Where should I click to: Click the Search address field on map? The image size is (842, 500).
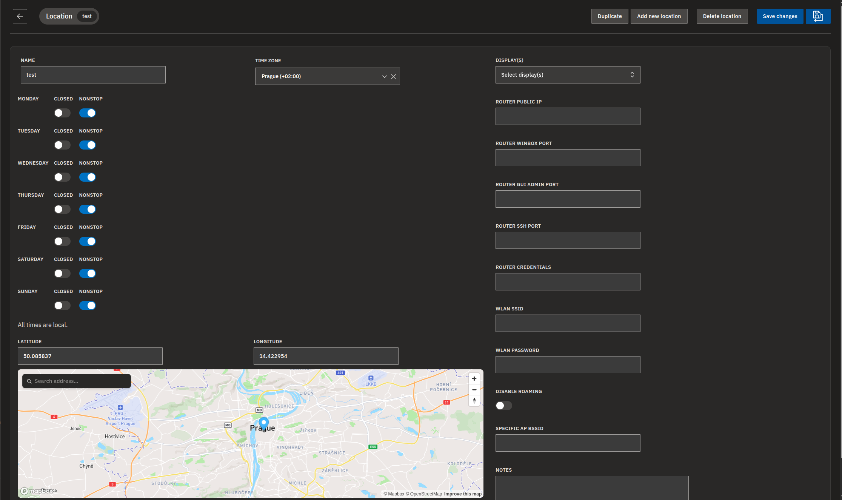click(77, 381)
